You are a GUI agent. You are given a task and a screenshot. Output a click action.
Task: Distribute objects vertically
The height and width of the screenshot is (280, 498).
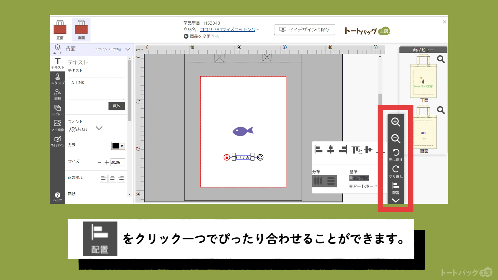coord(331,181)
